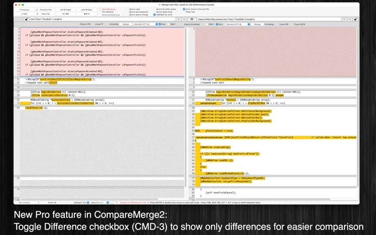
Task: Copy All differences to the left
Action: coord(86,14)
